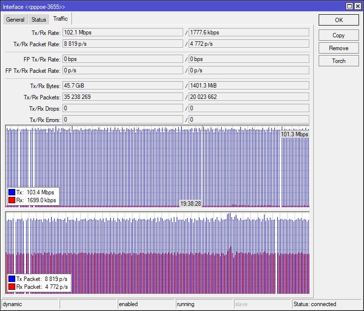The image size is (364, 311).
Task: Click the red Rx legend swatch in rate graph
Action: click(x=12, y=200)
